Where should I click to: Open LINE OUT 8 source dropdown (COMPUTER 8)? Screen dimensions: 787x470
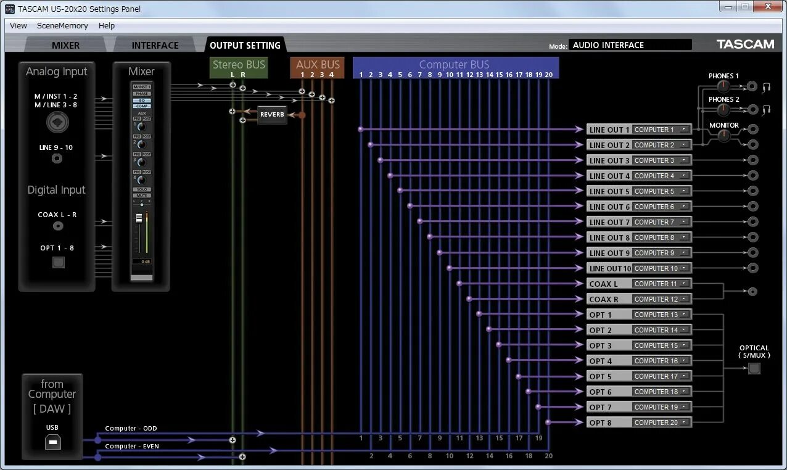[x=662, y=237]
